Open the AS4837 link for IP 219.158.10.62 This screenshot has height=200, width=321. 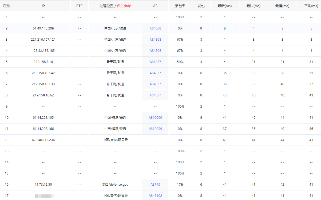155,95
